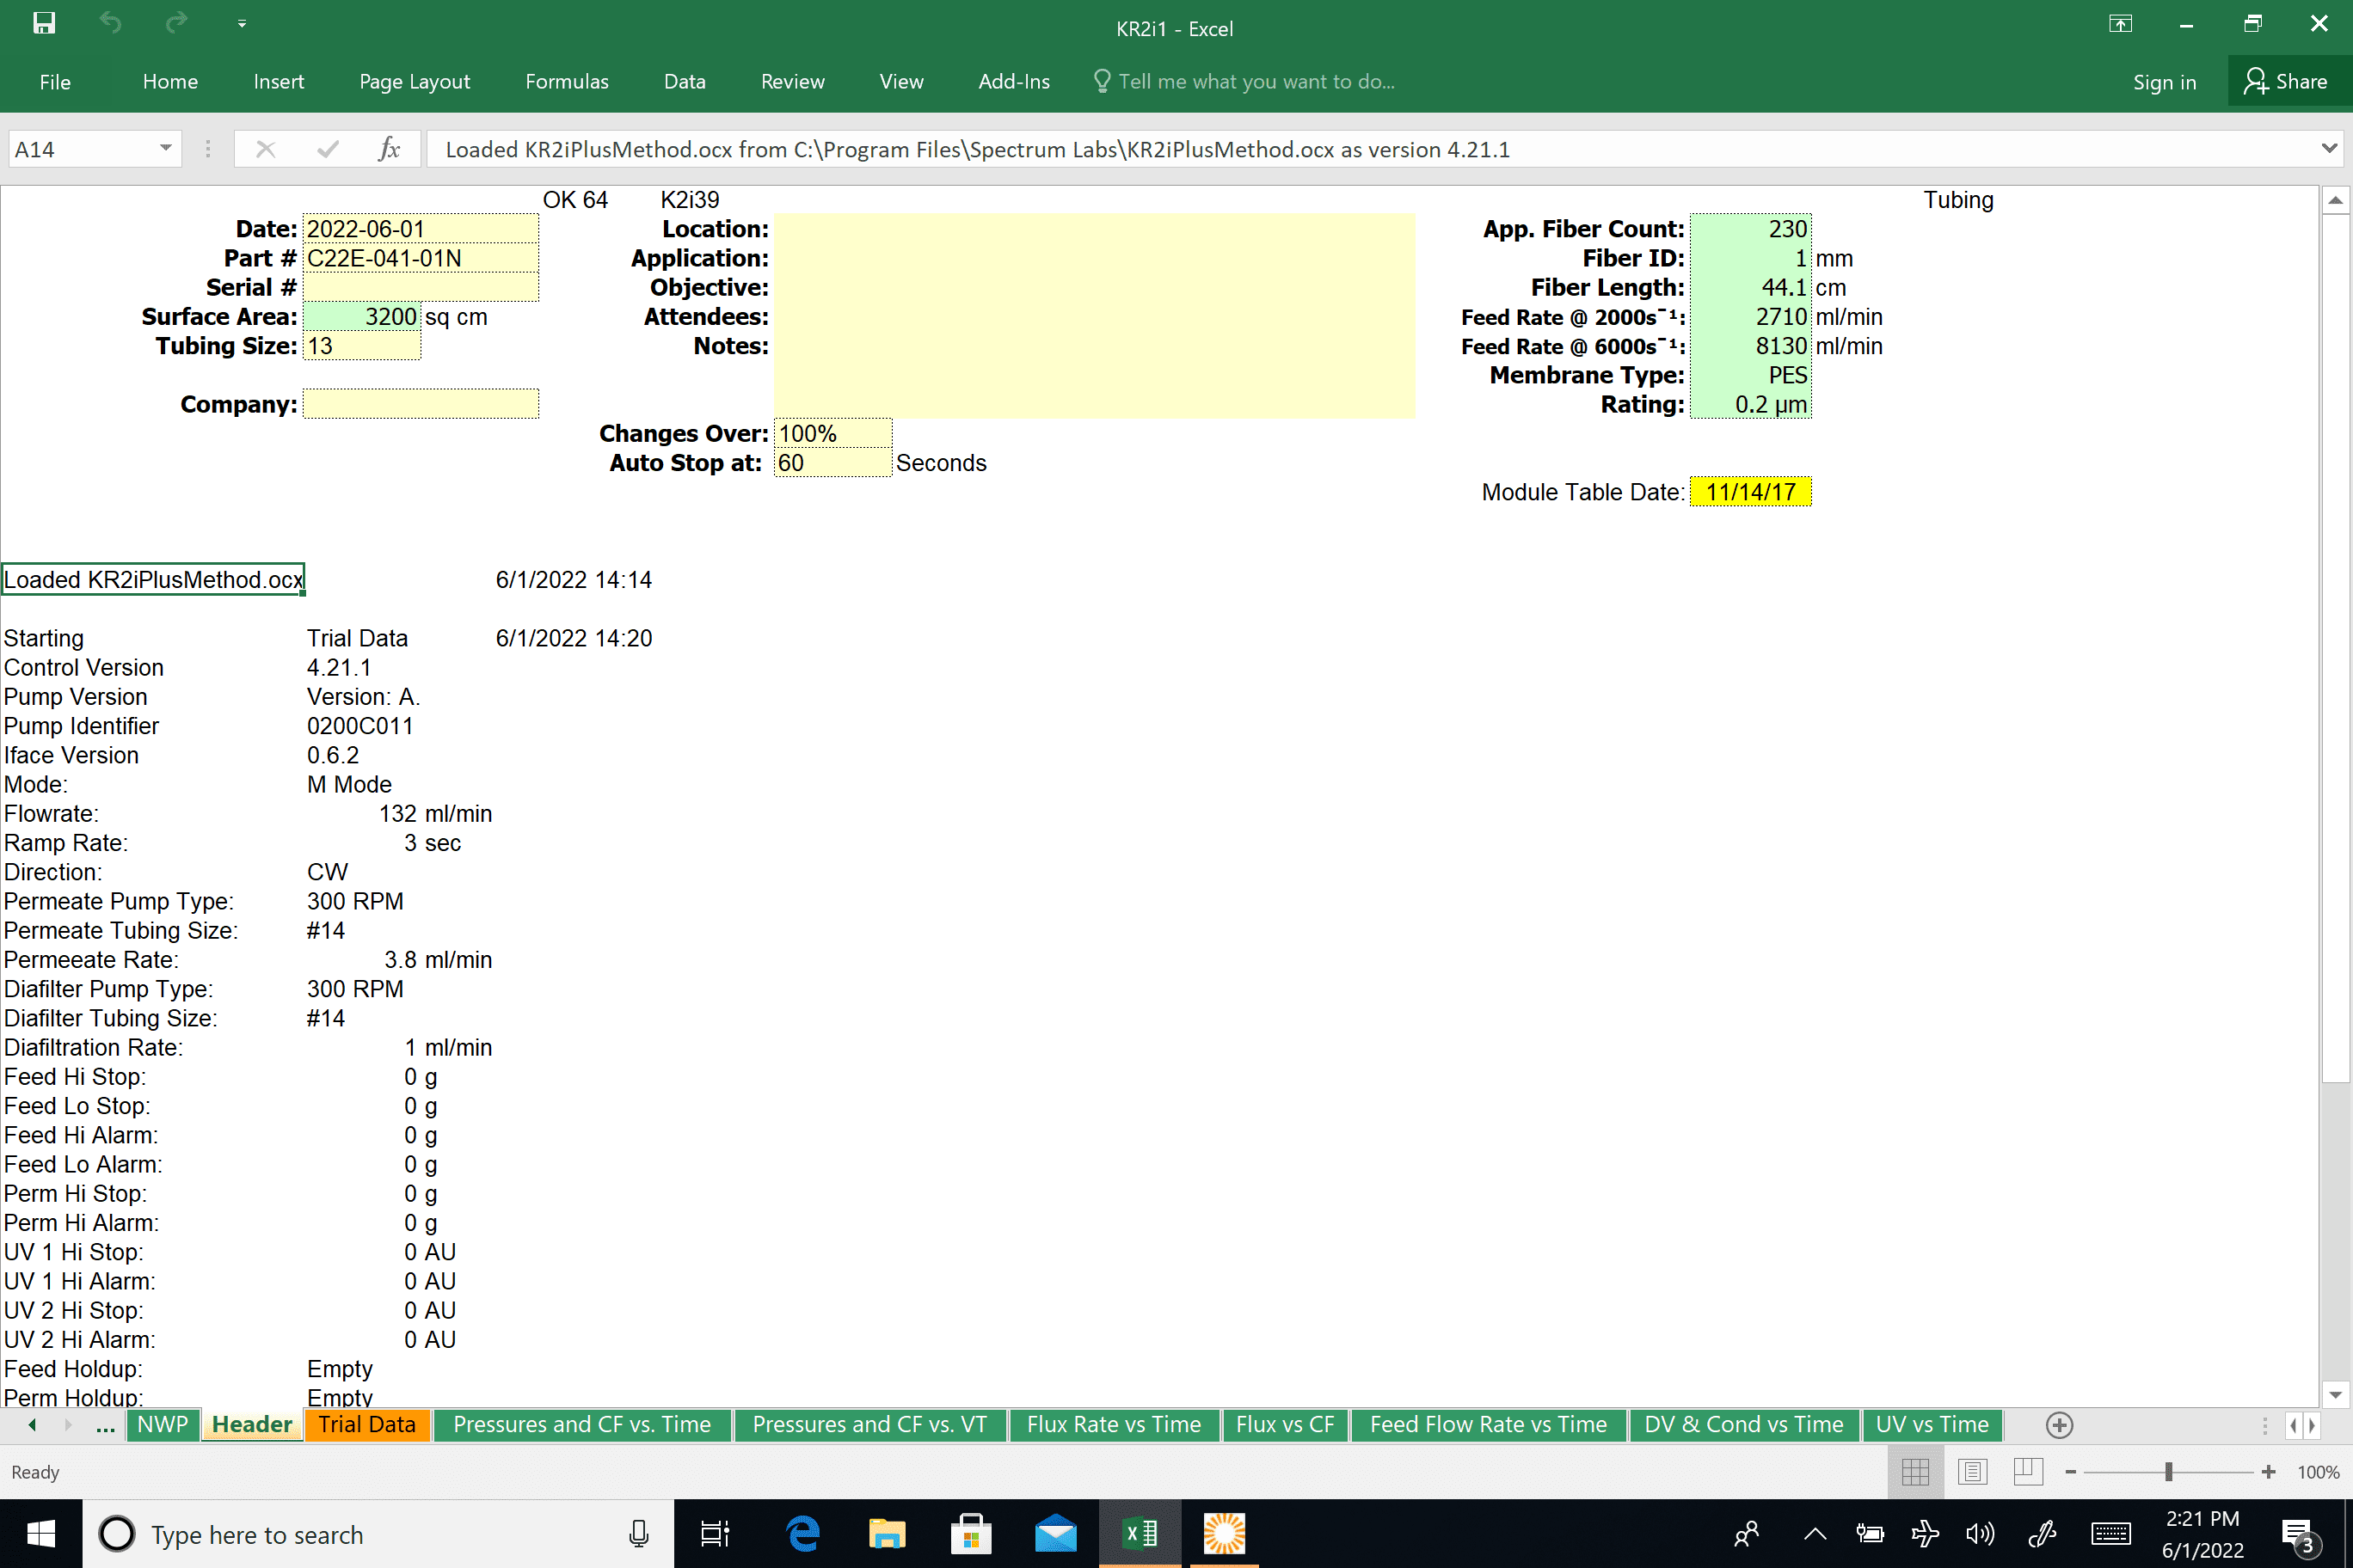Click the Auto Stop at value cell

[x=831, y=463]
